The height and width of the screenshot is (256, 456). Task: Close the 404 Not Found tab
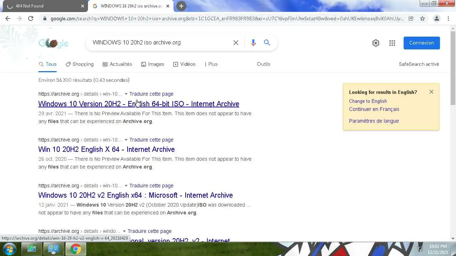pos(83,6)
